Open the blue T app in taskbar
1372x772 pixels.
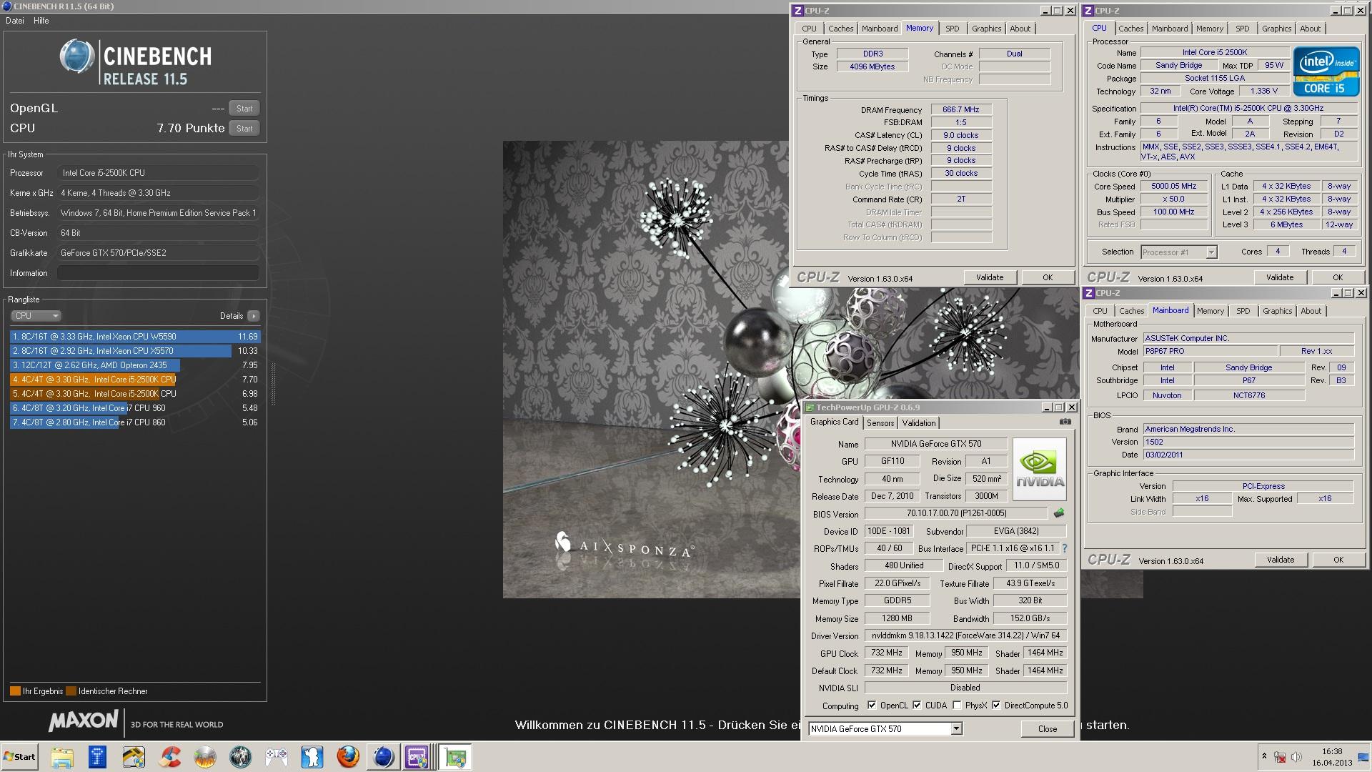pos(98,757)
